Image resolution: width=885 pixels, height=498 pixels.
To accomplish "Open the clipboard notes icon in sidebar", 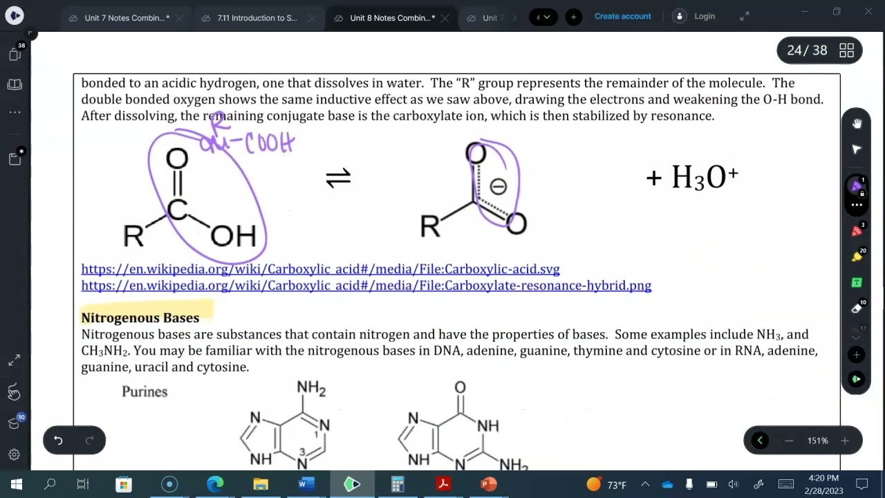I will point(15,158).
